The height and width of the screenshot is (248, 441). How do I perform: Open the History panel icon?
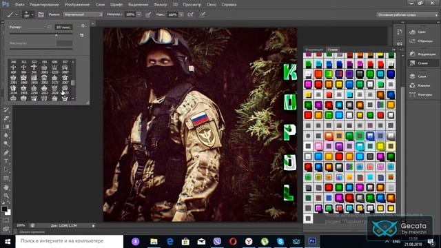point(400,32)
